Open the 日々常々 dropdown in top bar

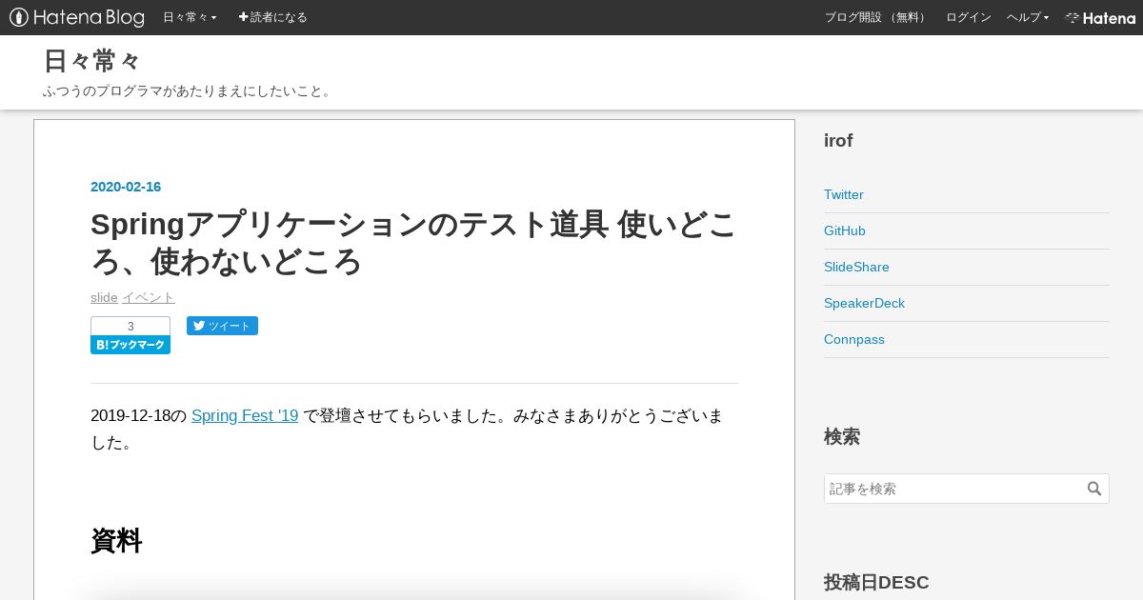[x=190, y=17]
